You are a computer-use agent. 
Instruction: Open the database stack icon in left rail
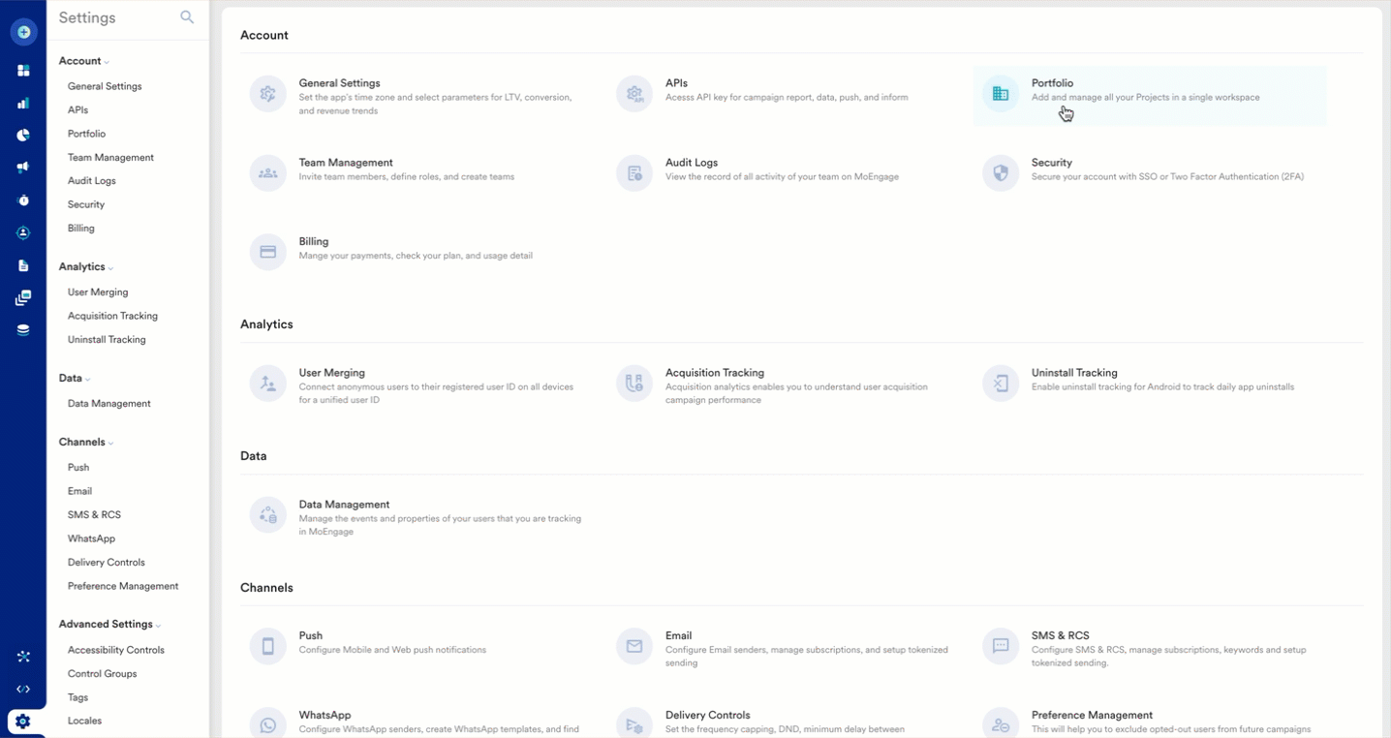point(23,330)
